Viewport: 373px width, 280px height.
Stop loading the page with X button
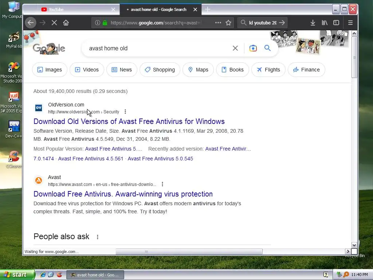[x=54, y=23]
